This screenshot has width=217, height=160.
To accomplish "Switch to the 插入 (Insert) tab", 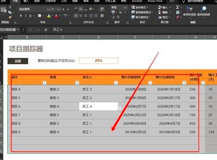I will coord(26,1).
